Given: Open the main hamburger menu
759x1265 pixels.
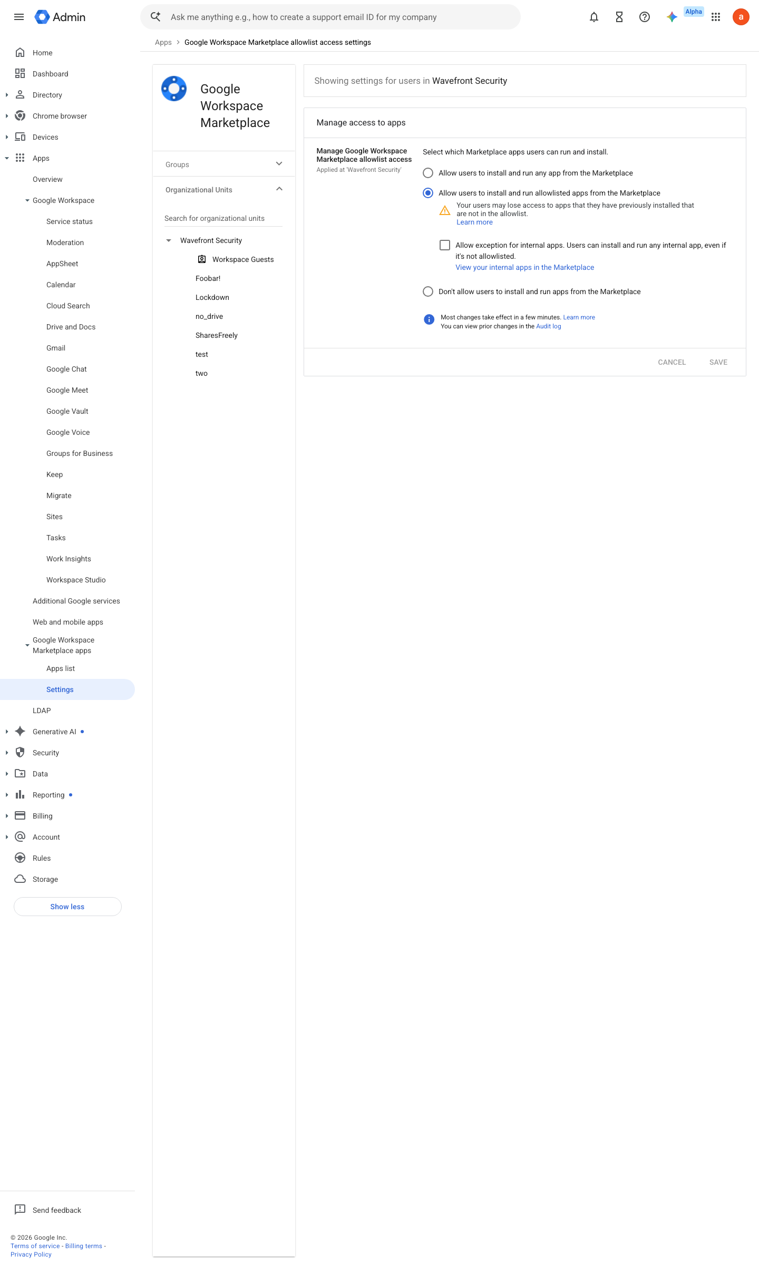Looking at the screenshot, I should [19, 17].
